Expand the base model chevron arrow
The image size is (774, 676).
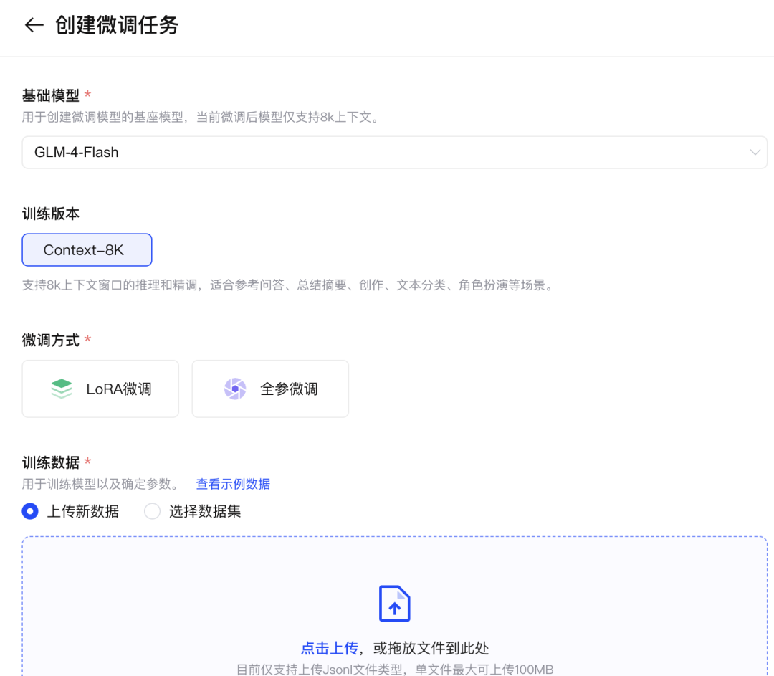coord(755,152)
